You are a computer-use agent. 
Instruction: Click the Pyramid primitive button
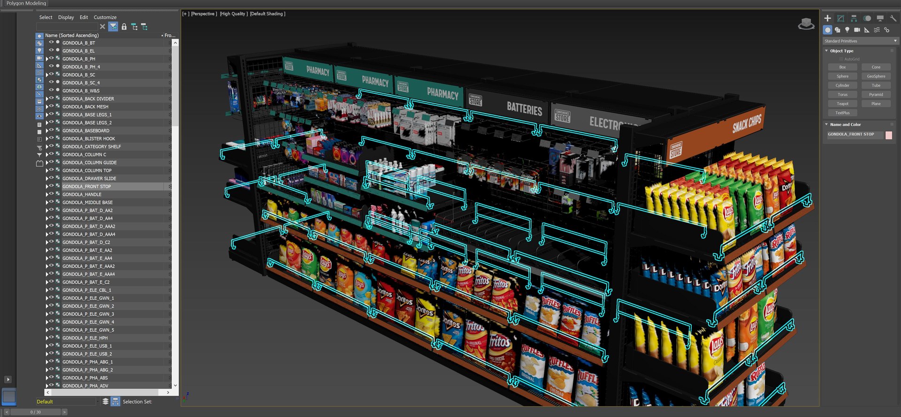coord(876,94)
